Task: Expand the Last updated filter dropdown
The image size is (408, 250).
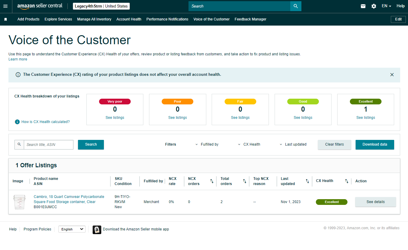Action: click(x=293, y=144)
